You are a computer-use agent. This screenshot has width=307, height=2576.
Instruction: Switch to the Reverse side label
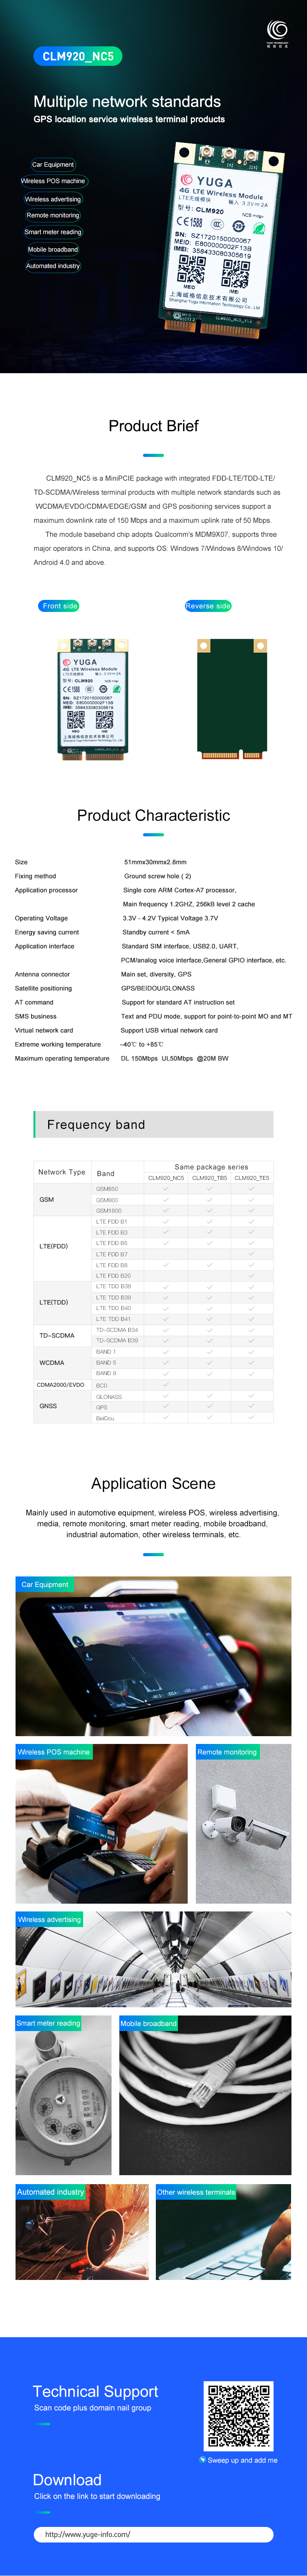point(208,606)
